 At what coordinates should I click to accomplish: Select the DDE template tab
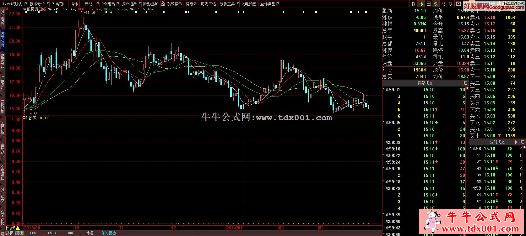[71, 233]
